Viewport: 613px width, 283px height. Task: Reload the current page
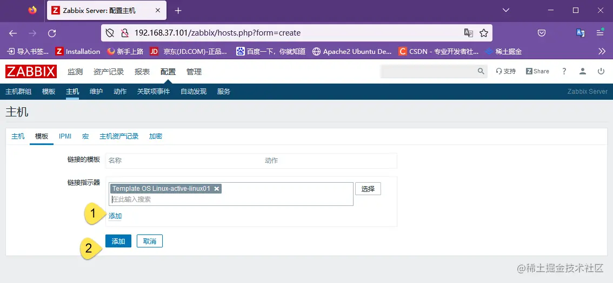52,33
